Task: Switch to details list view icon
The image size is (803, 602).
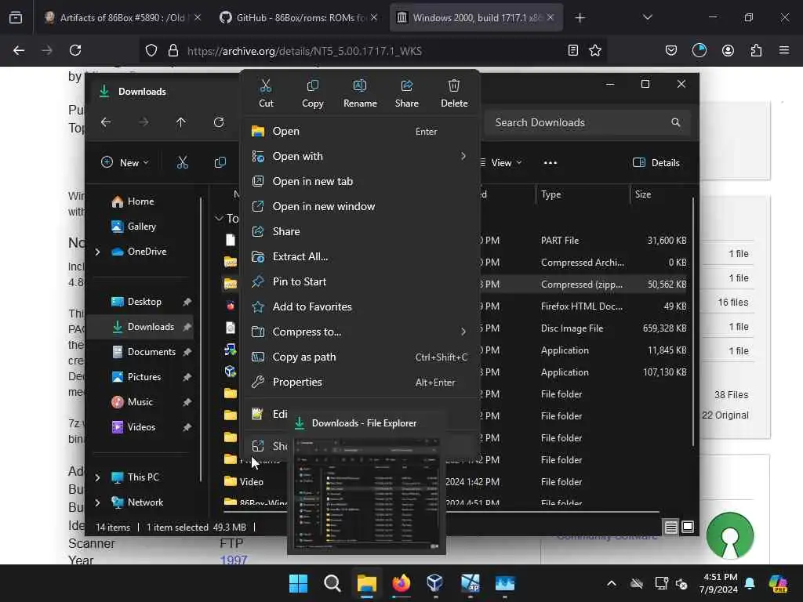Action: click(671, 528)
